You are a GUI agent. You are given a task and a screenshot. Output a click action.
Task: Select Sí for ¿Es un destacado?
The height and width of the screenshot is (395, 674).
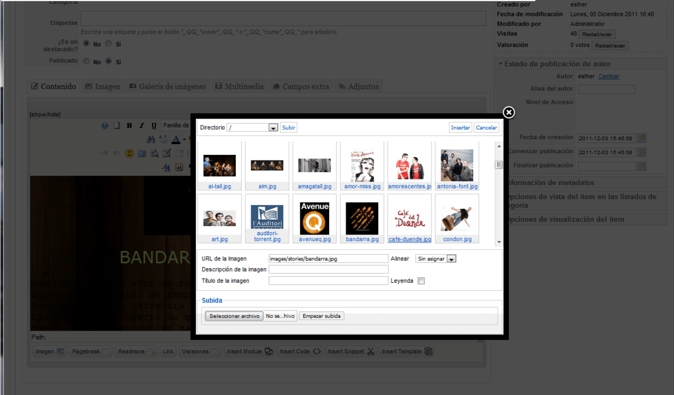click(x=108, y=43)
